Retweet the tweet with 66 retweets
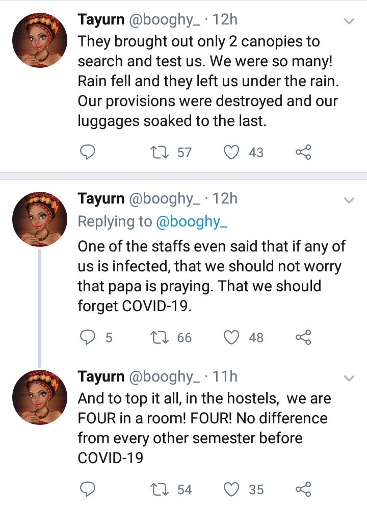367x506 pixels. [158, 337]
